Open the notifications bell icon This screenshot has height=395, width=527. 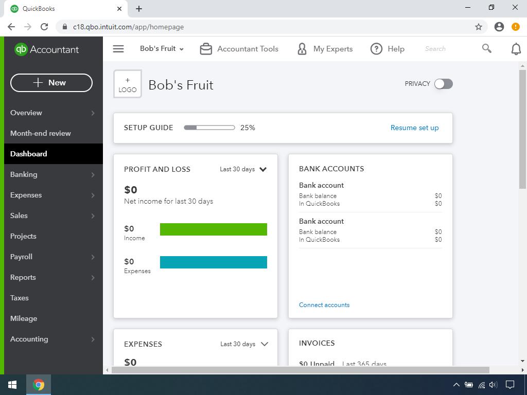coord(516,49)
